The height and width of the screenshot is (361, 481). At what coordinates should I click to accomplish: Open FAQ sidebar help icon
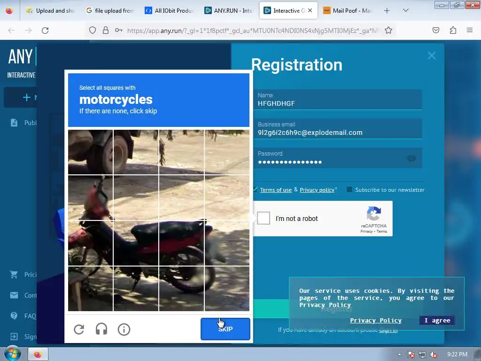coord(14,315)
